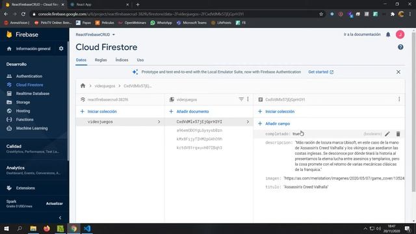
Task: Open the Microsoft Teams bookmark
Action: [191, 23]
